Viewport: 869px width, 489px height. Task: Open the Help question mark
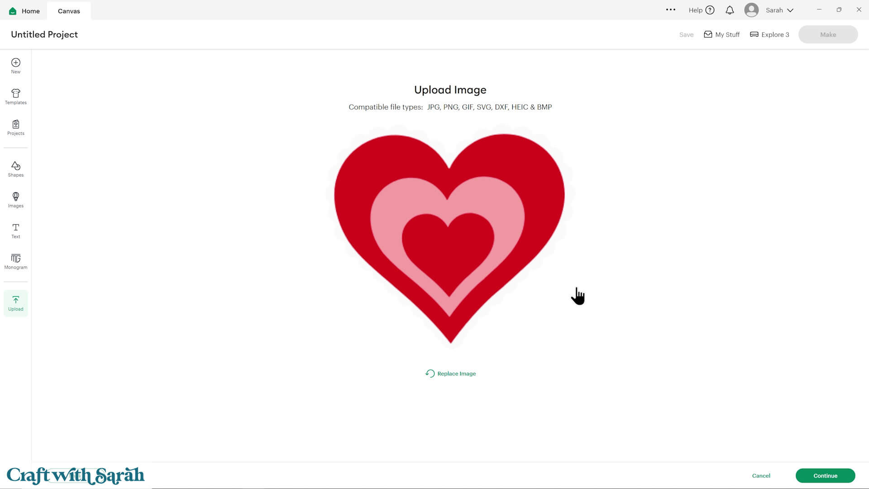pyautogui.click(x=710, y=10)
